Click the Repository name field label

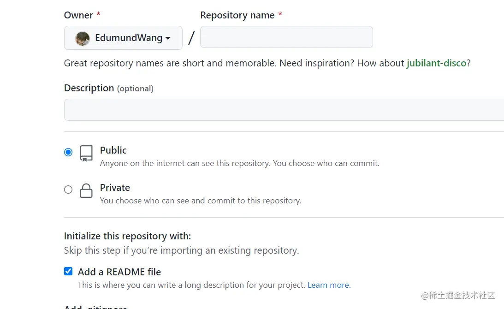pos(237,15)
